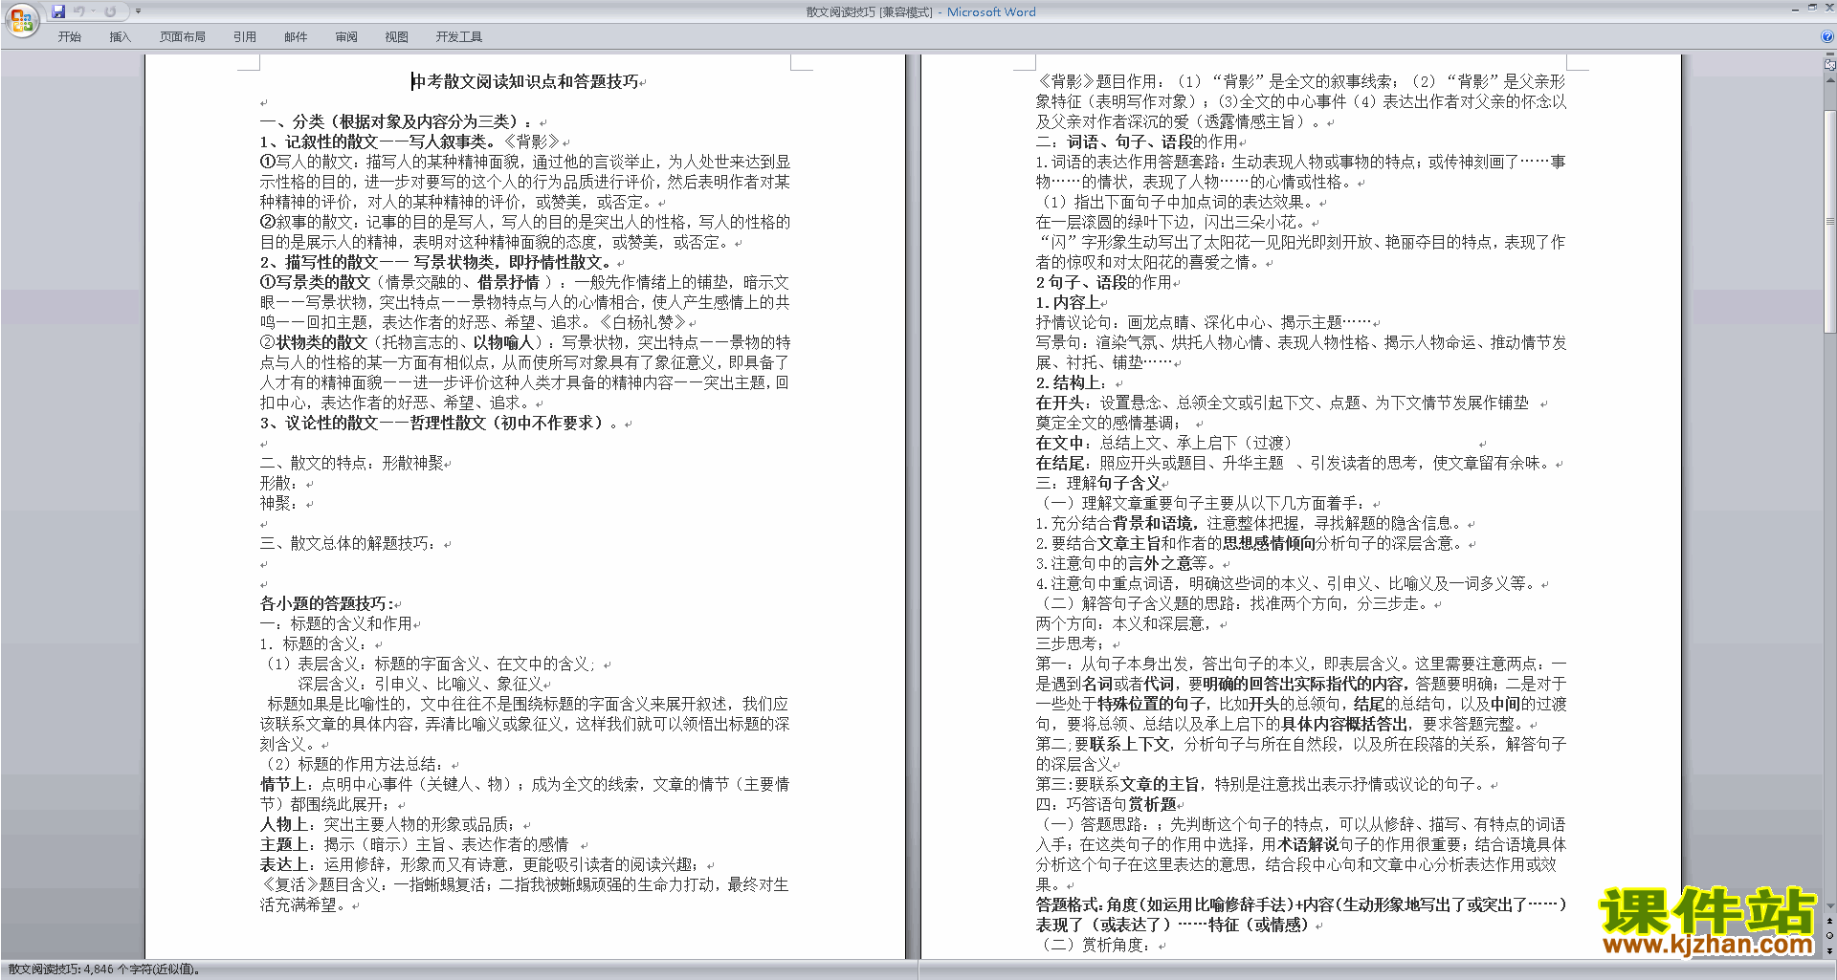Click heading 一、分类（根据对象及内容分为三类）

pyautogui.click(x=396, y=122)
